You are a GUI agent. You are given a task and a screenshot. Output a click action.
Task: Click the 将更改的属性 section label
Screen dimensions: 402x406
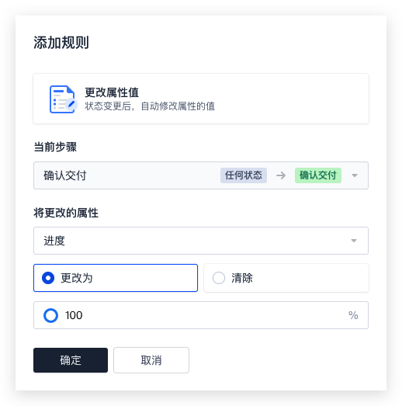coord(66,213)
